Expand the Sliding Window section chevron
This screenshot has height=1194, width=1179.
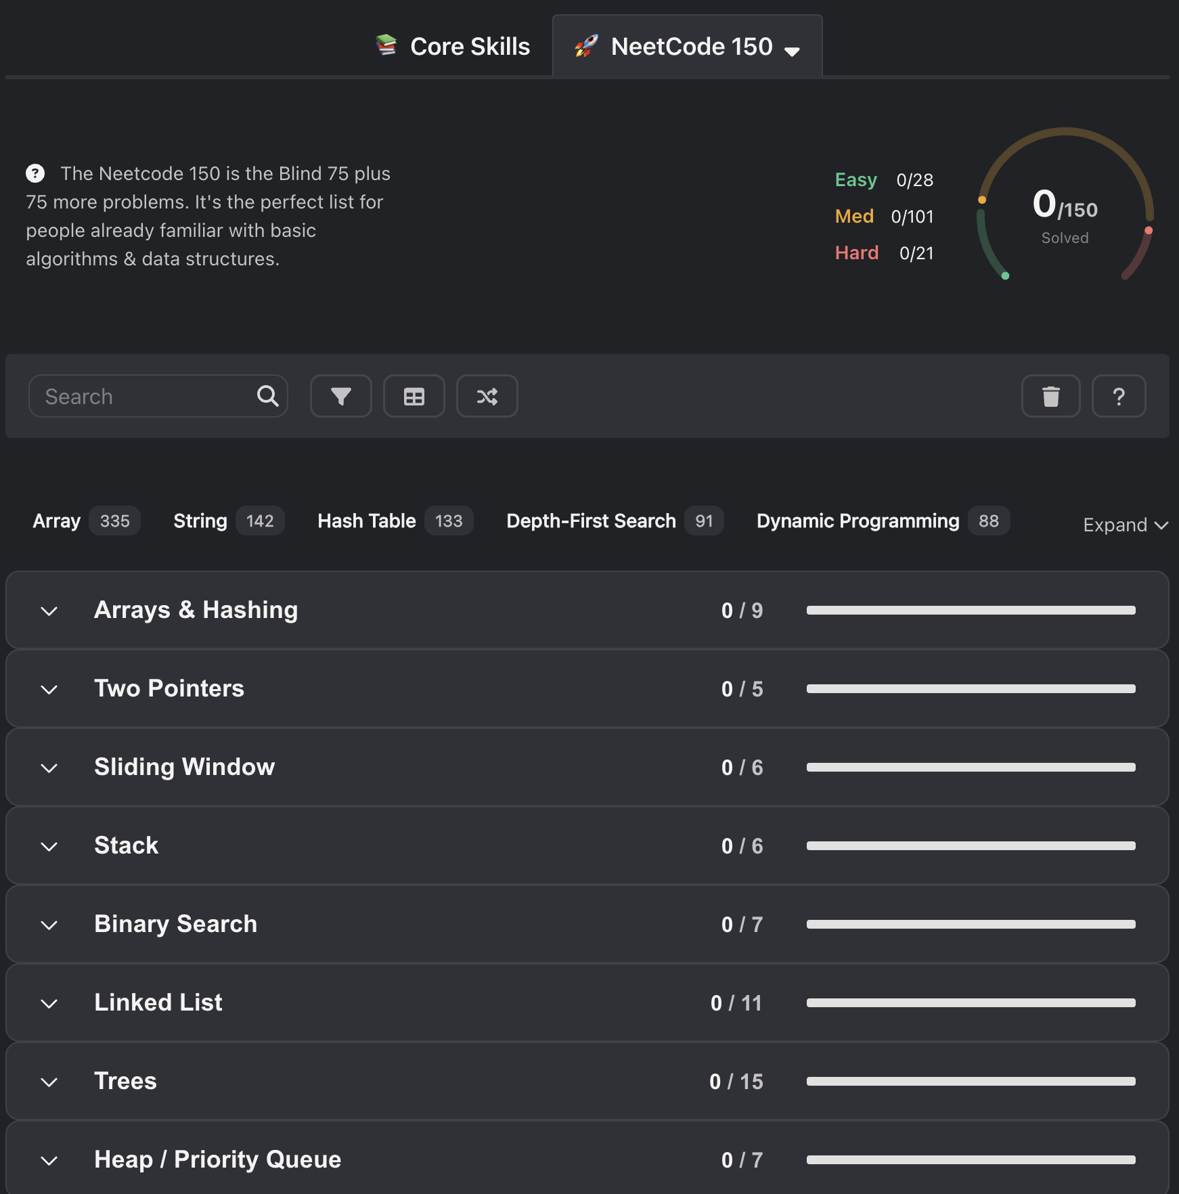[x=49, y=768]
